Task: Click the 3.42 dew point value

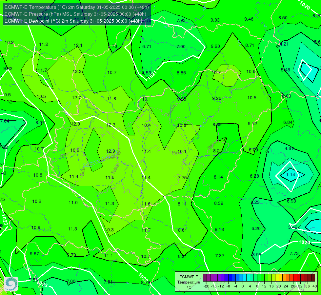Action: point(292,227)
